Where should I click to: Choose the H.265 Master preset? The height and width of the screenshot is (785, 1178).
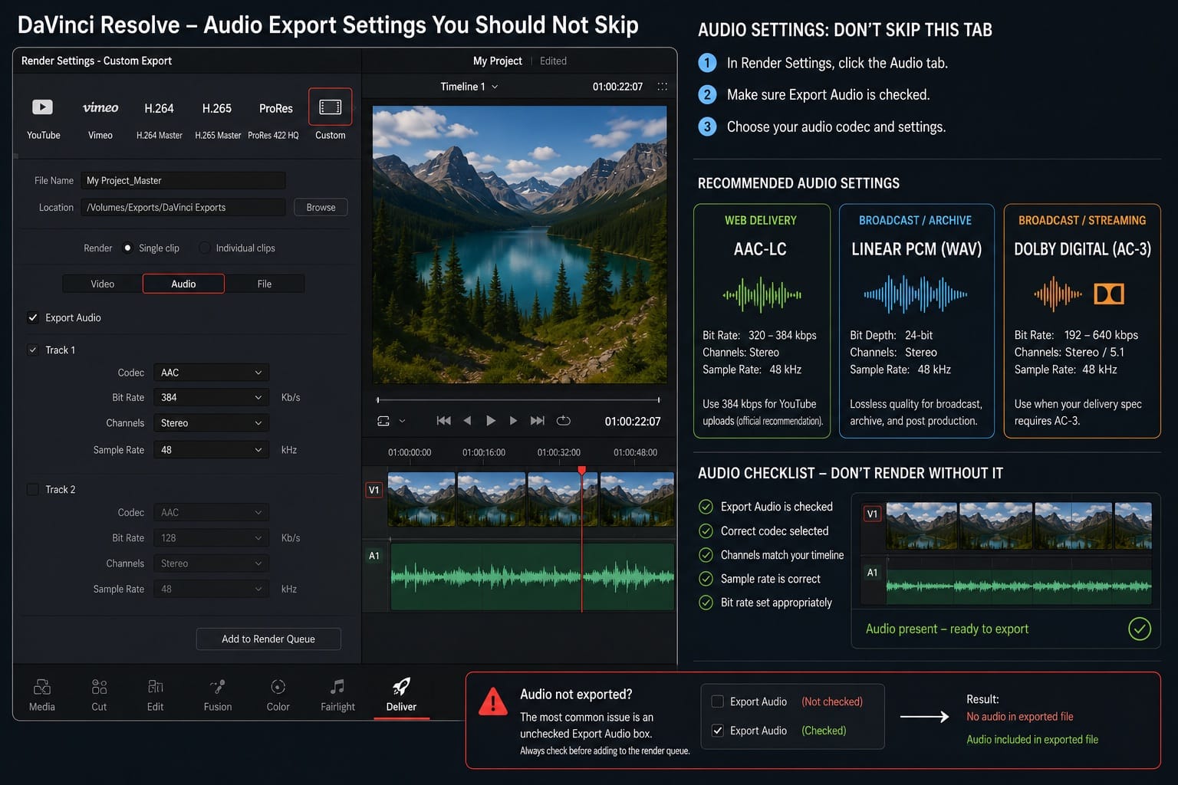pos(217,119)
